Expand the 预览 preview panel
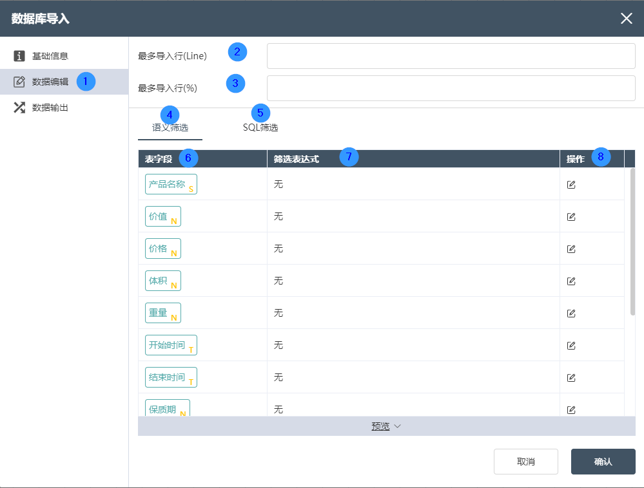 (x=386, y=426)
